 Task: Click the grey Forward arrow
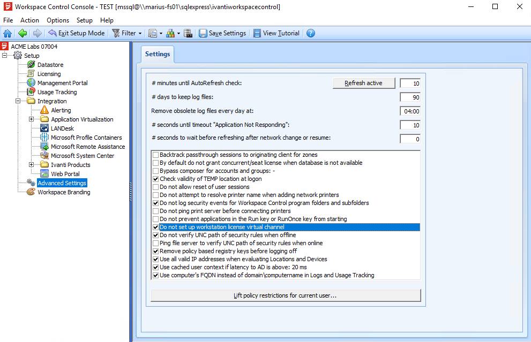coord(38,33)
